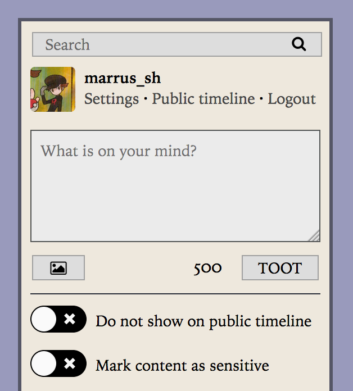The width and height of the screenshot is (353, 391).
Task: Open the marrus_sh avatar picture
Action: (53, 89)
